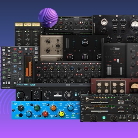Click the top-left cream knob on red unit

99,85
